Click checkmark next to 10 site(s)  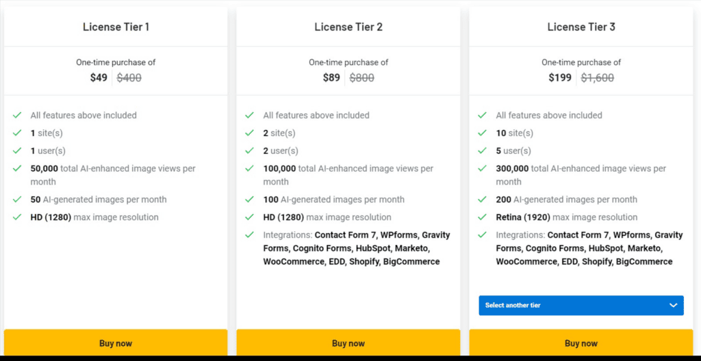click(483, 133)
